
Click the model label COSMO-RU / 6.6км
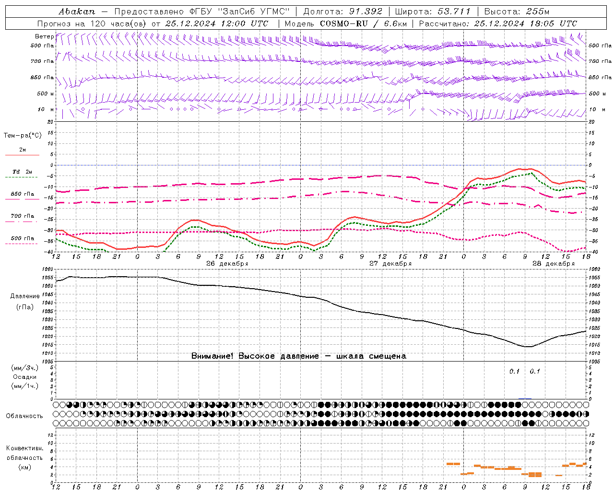[363, 23]
